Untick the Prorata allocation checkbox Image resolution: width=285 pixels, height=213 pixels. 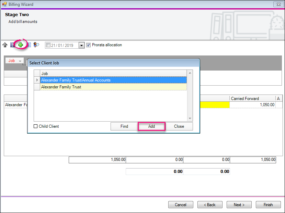pos(89,45)
